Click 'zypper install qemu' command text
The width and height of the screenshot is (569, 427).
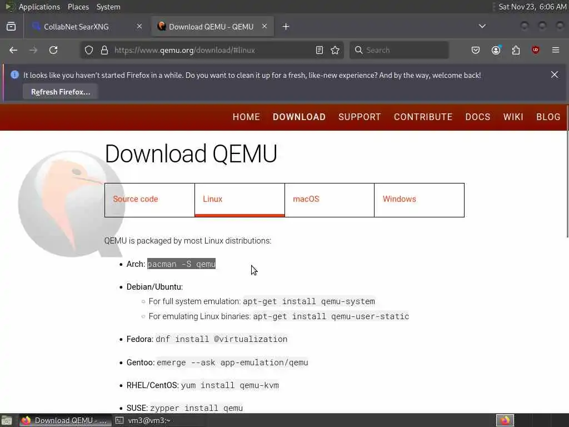(x=196, y=408)
